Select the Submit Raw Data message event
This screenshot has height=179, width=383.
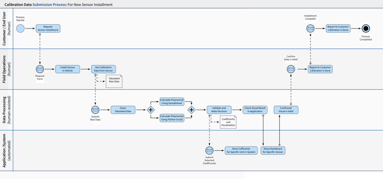pyautogui.click(x=95, y=110)
